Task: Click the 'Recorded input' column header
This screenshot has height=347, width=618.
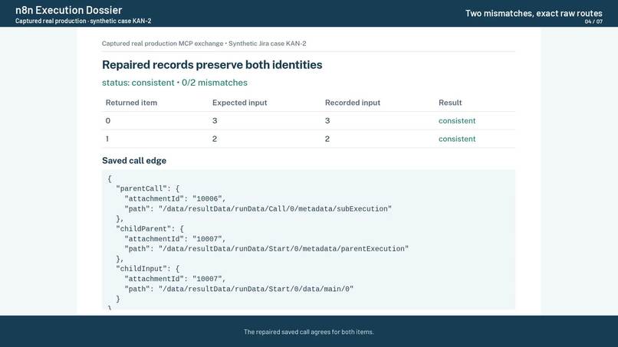Action: pos(353,103)
